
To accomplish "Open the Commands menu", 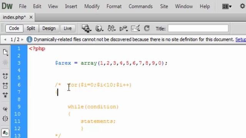I will (x=141, y=7).
